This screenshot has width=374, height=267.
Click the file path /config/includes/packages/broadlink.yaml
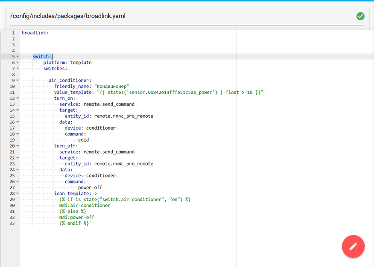(68, 16)
